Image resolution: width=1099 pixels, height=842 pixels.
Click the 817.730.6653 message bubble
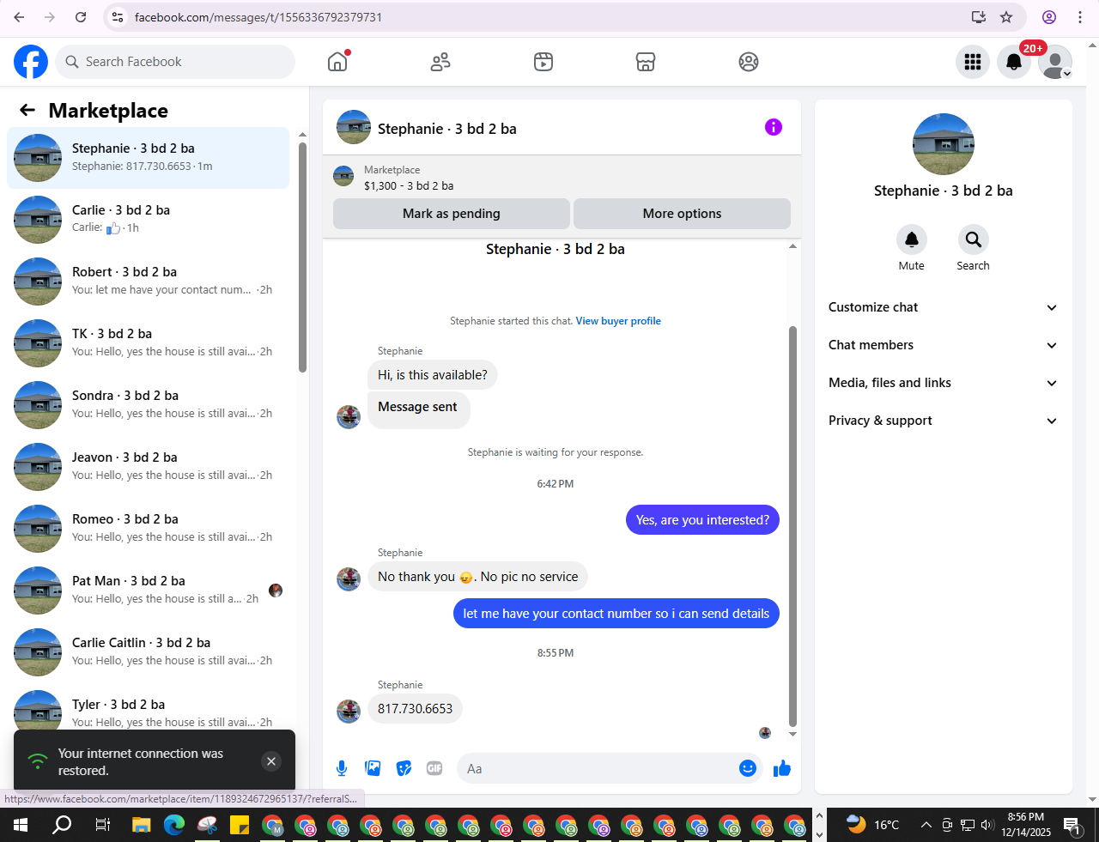coord(416,709)
